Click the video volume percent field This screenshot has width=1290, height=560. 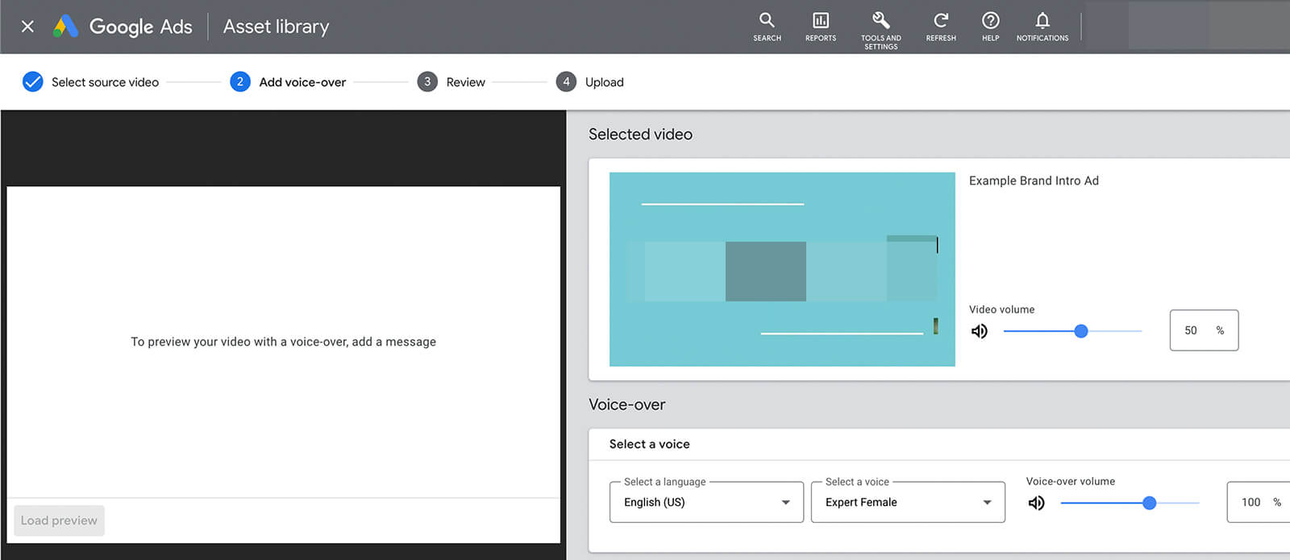point(1204,330)
